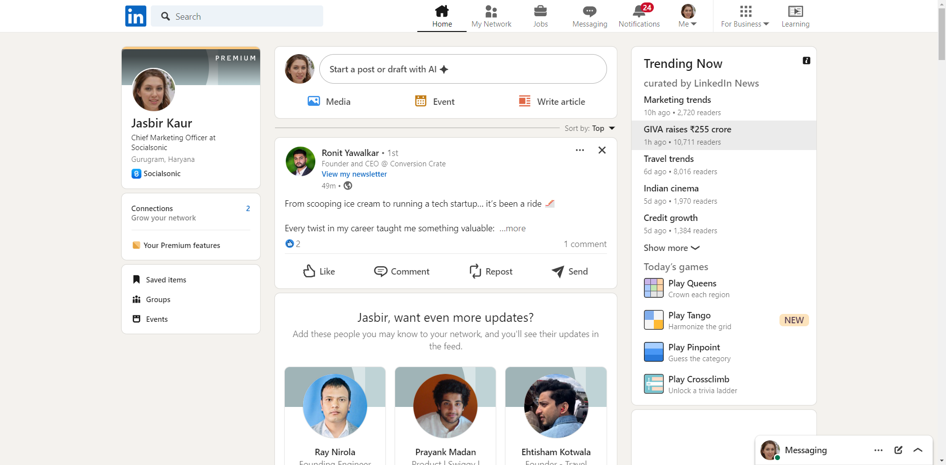Send Ronit Yawalkar's post
Image resolution: width=946 pixels, height=465 pixels.
570,271
